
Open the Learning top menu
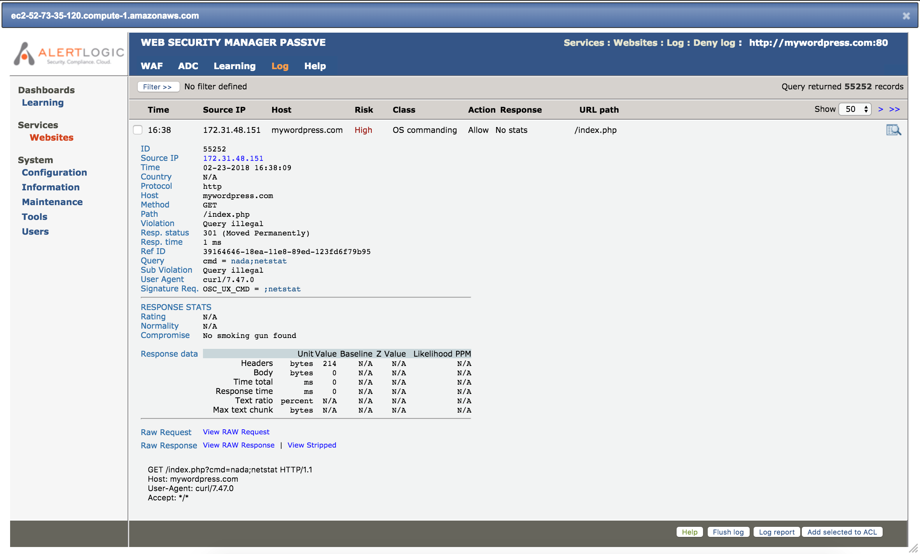point(234,66)
